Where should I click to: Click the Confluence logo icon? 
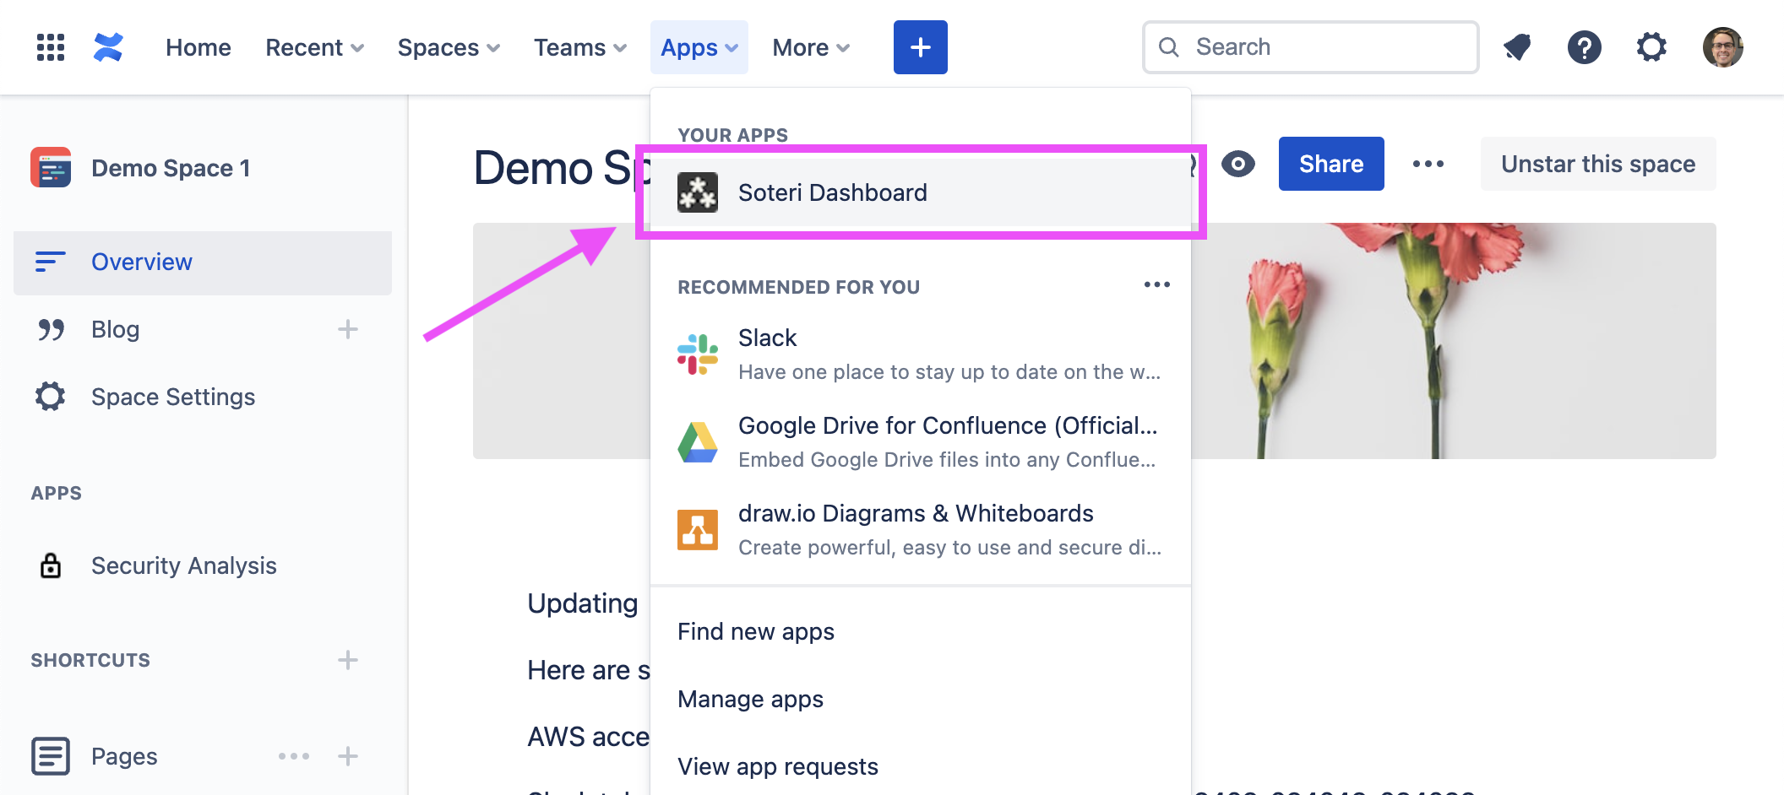tap(108, 47)
